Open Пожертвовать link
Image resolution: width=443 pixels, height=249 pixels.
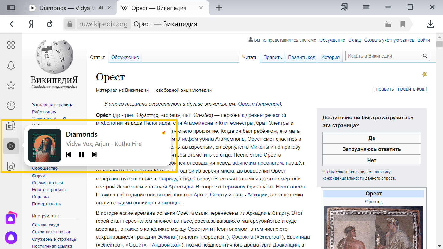[x=47, y=204]
